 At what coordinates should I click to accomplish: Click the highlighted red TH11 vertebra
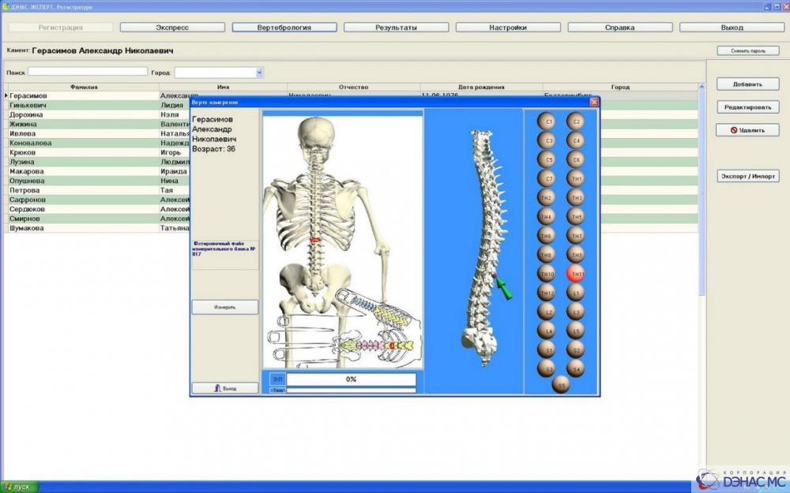(577, 274)
